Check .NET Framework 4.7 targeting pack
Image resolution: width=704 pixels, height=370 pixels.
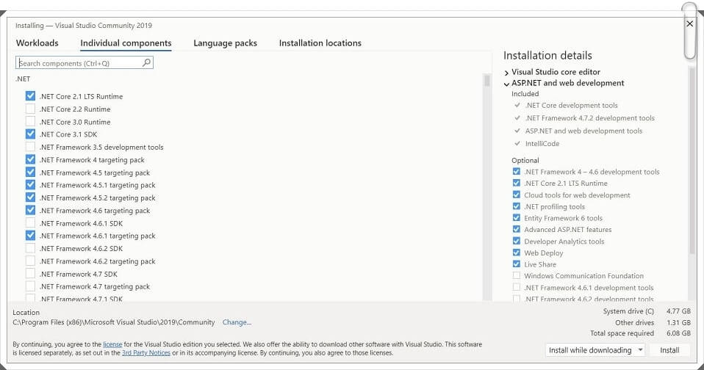point(30,286)
